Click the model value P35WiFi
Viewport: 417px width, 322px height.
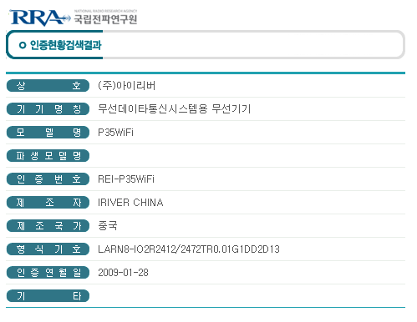coord(115,133)
